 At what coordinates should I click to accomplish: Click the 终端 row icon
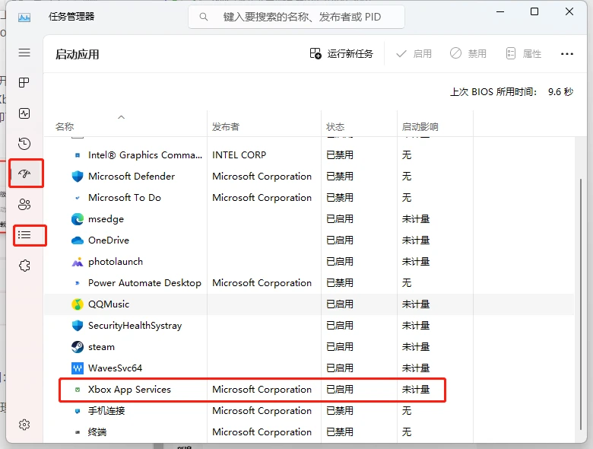(x=77, y=432)
